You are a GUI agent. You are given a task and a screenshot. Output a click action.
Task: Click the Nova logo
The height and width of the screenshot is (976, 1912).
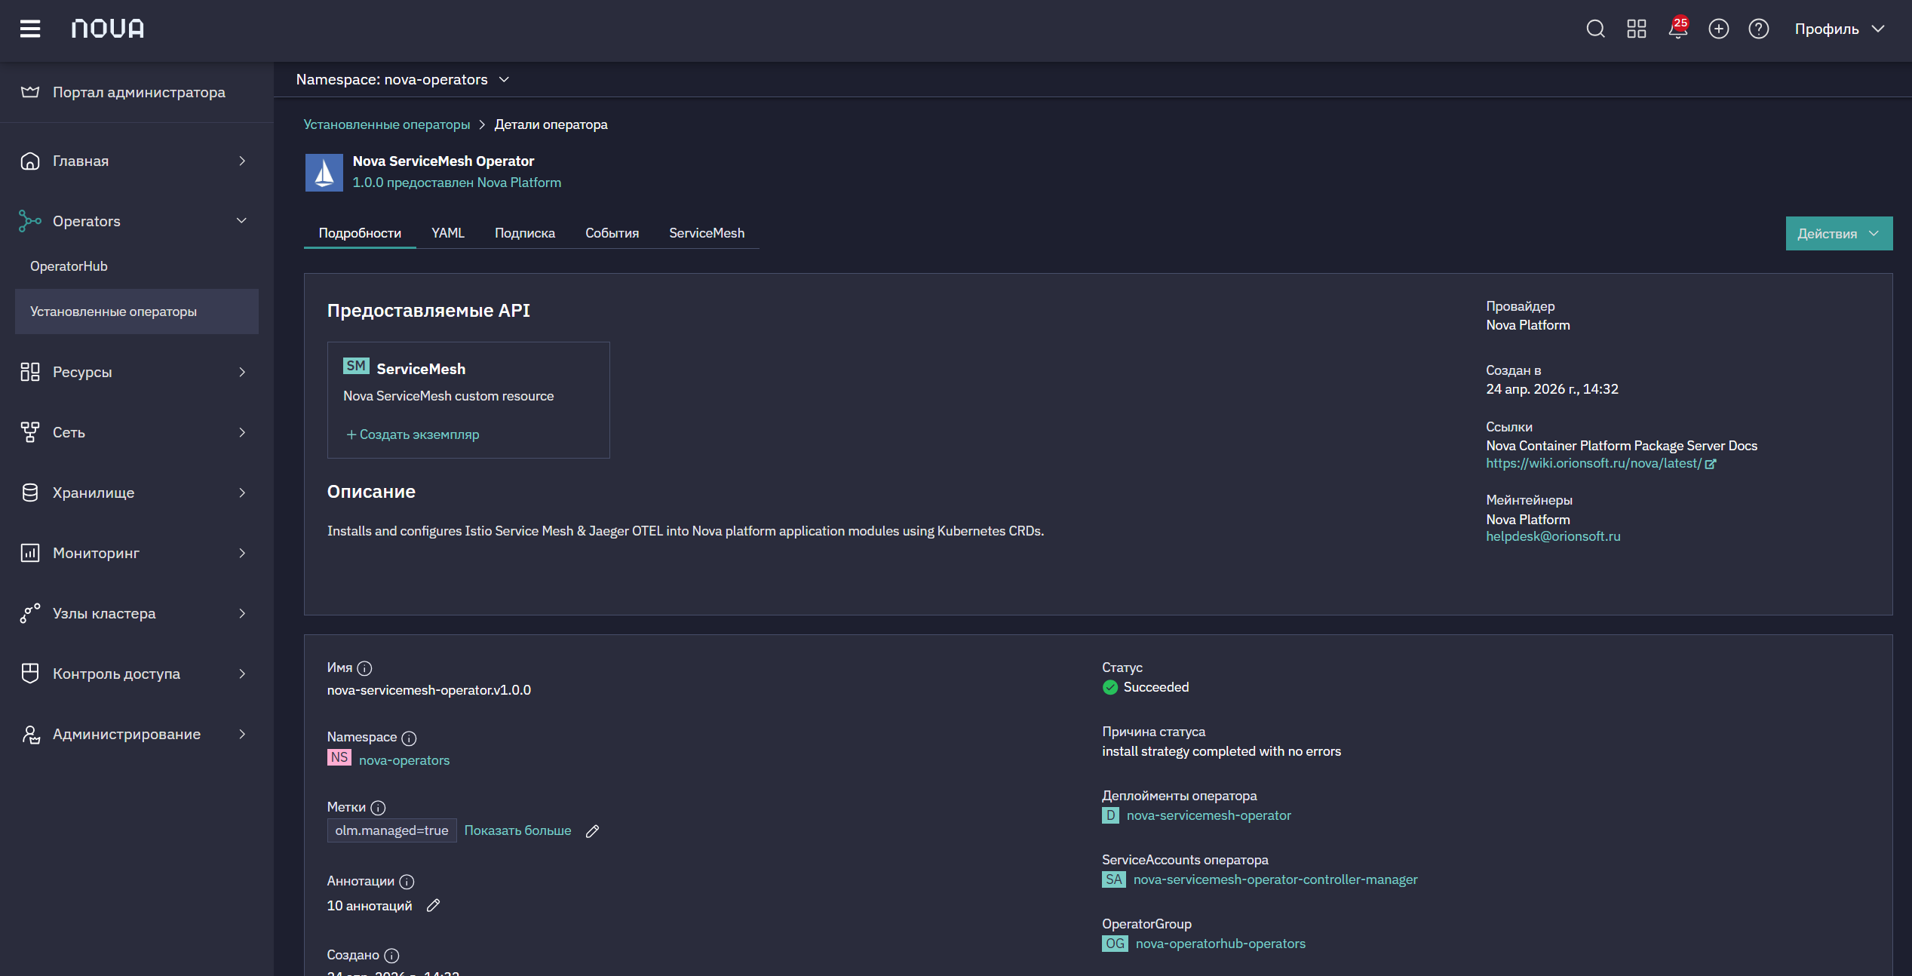point(108,29)
